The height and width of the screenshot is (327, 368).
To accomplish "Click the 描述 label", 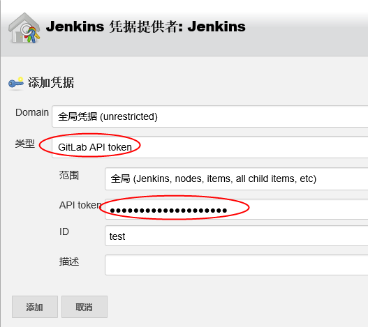I will pyautogui.click(x=69, y=261).
